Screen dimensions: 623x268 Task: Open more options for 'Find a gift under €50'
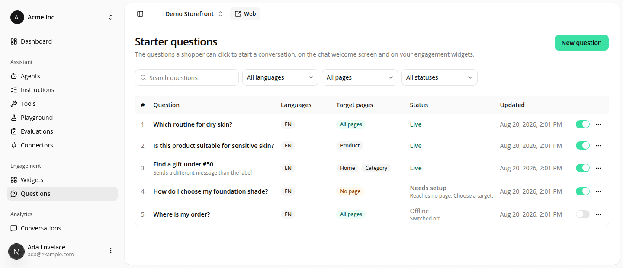[x=598, y=168]
